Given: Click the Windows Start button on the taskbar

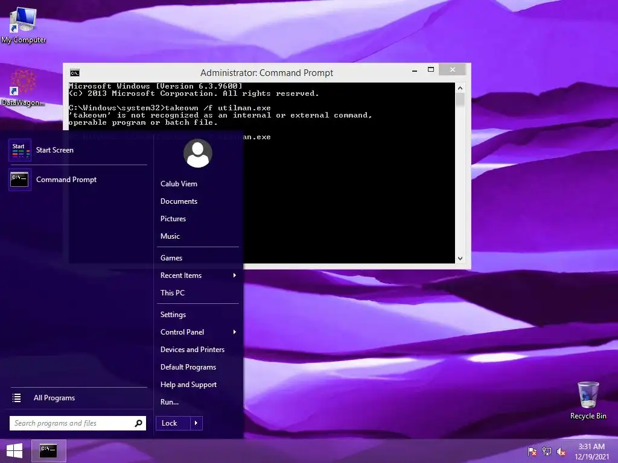Looking at the screenshot, I should tap(14, 451).
